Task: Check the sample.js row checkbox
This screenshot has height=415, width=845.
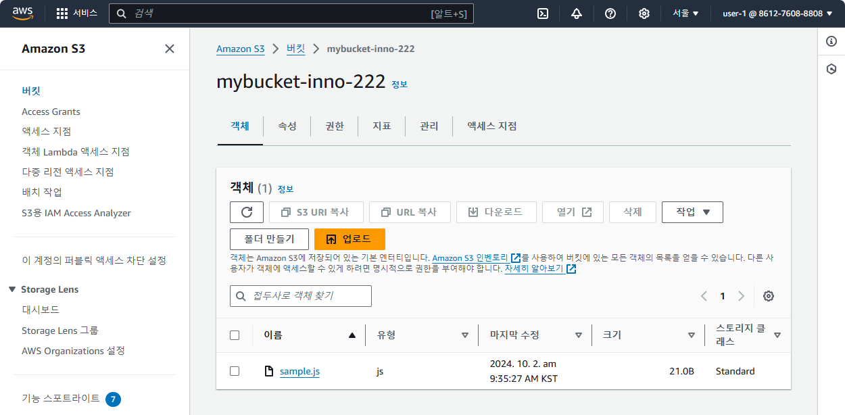Action: (x=235, y=371)
